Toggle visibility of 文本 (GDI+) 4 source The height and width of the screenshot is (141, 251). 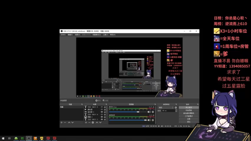(102, 114)
